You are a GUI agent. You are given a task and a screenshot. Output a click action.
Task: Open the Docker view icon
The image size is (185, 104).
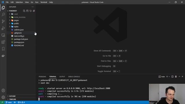click(3, 56)
